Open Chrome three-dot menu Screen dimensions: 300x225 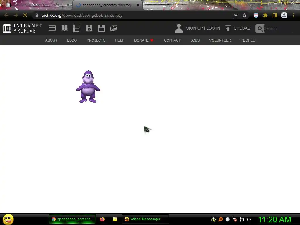pos(294,15)
